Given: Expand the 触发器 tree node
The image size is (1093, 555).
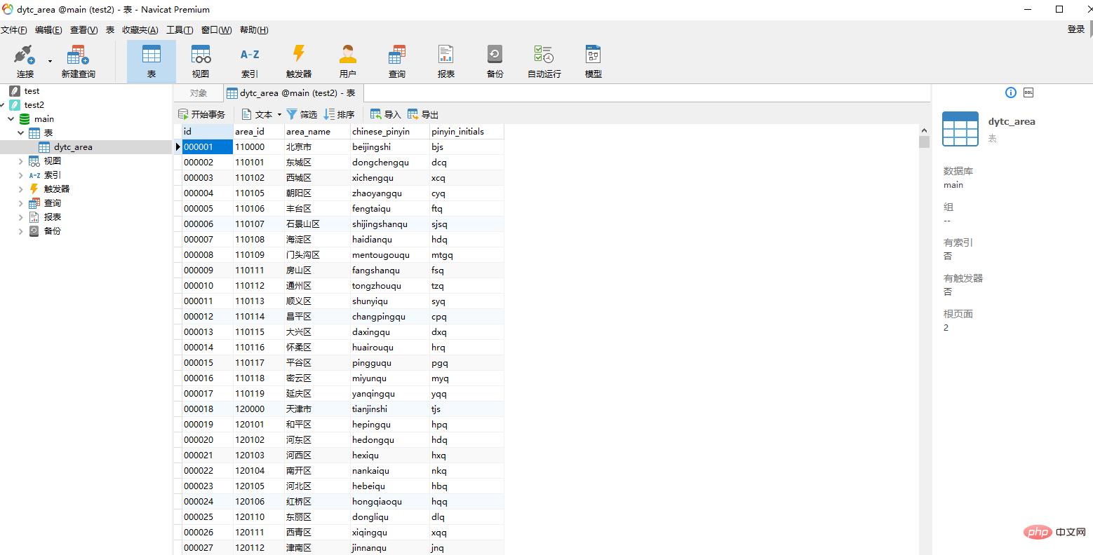Looking at the screenshot, I should tap(21, 189).
